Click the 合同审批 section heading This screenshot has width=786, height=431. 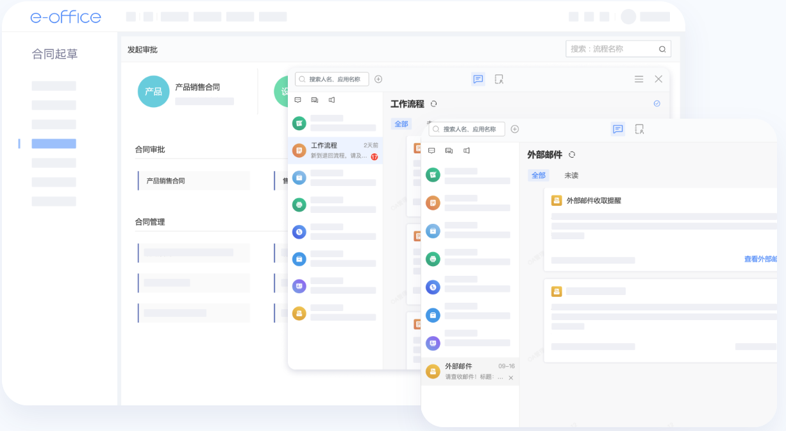click(x=150, y=149)
